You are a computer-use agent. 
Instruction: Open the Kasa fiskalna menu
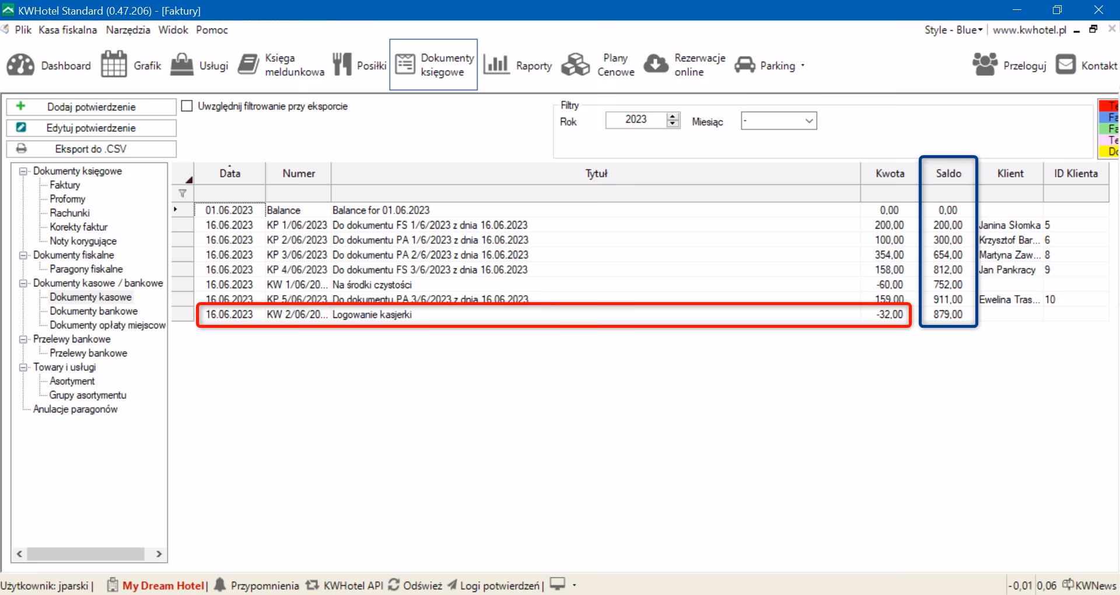coord(68,30)
